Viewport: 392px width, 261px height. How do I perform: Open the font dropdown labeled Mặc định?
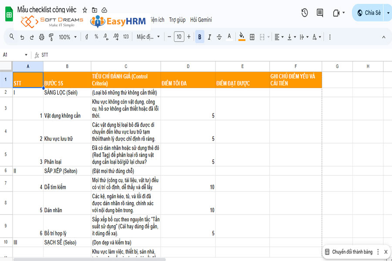coord(145,37)
